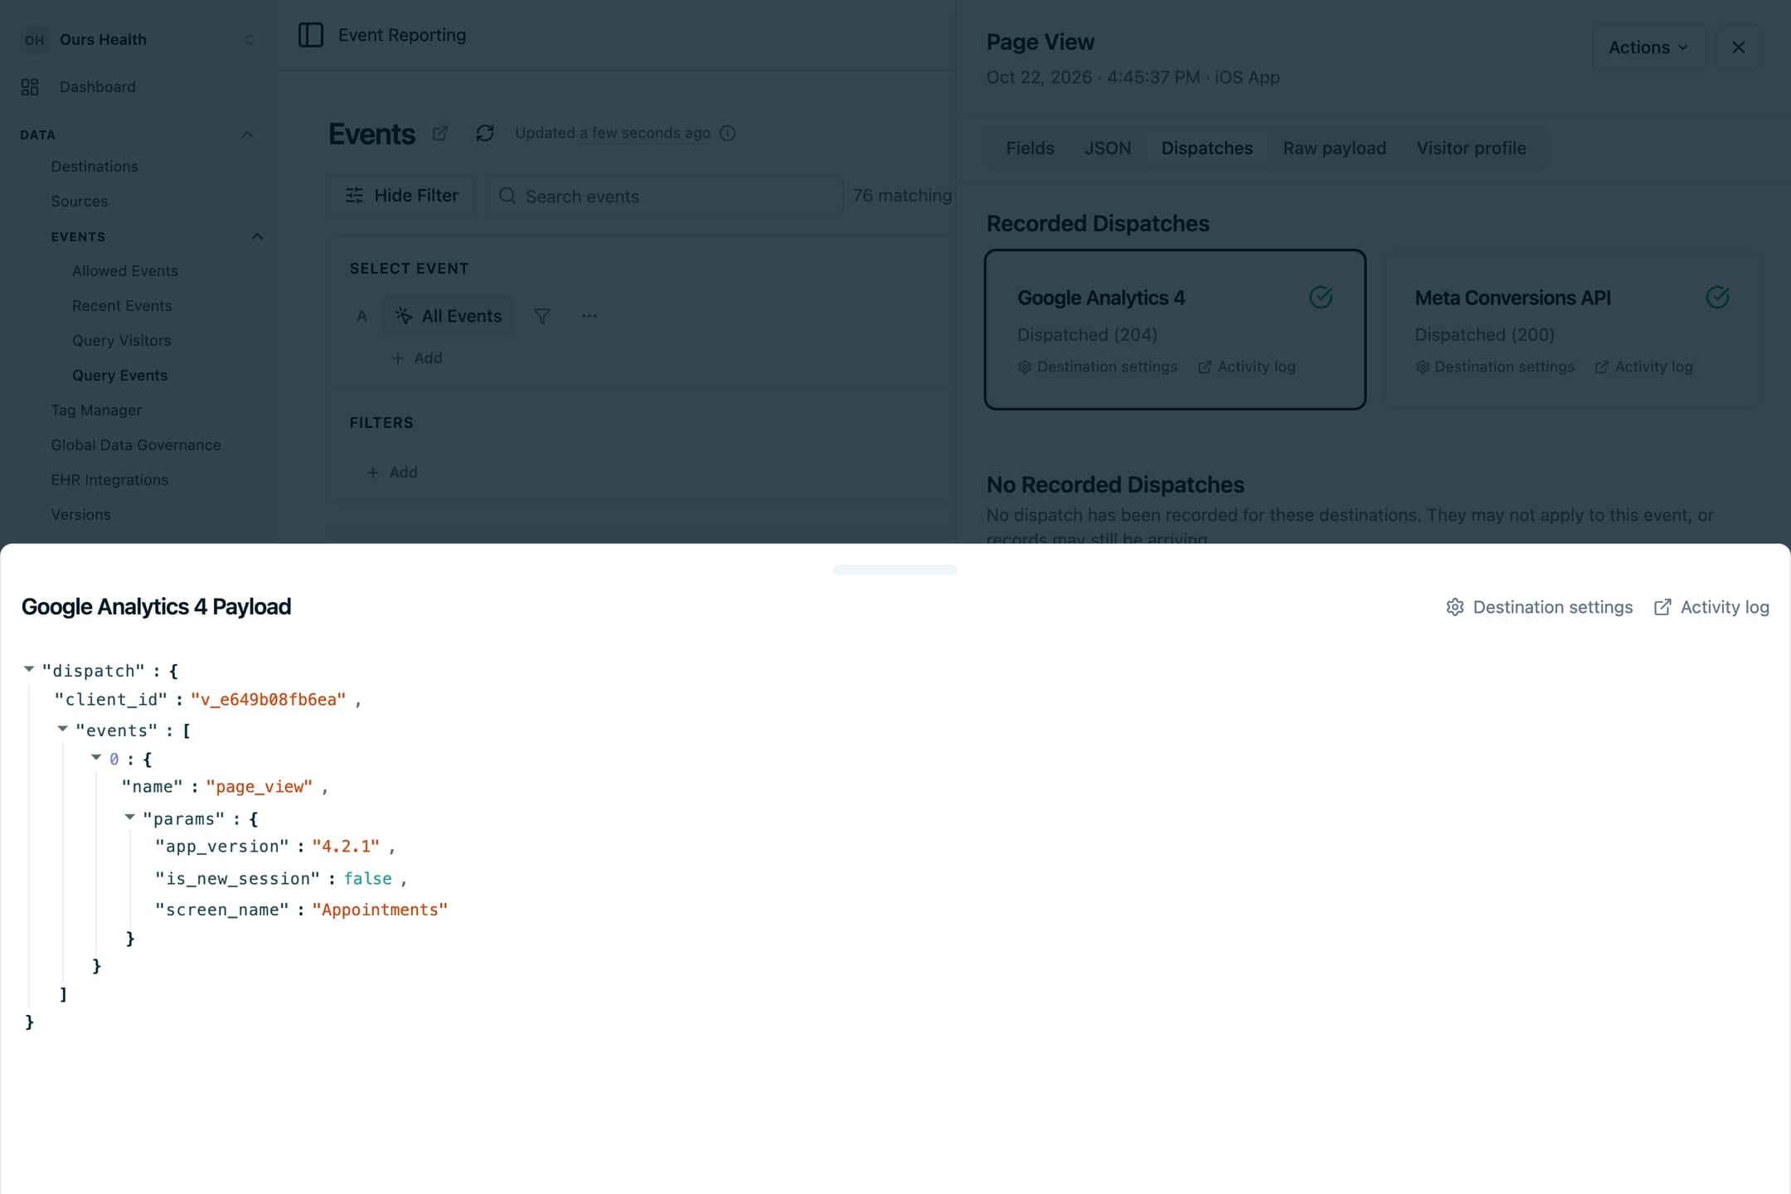Switch to the Visitor profile tab
Viewport: 1791px width, 1194px height.
[x=1471, y=148]
